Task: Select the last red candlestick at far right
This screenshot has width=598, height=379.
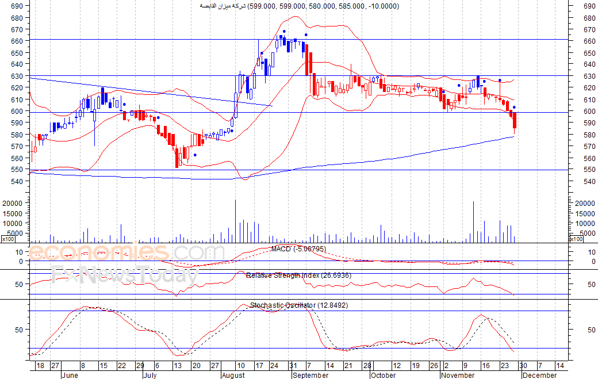Action: click(x=515, y=120)
